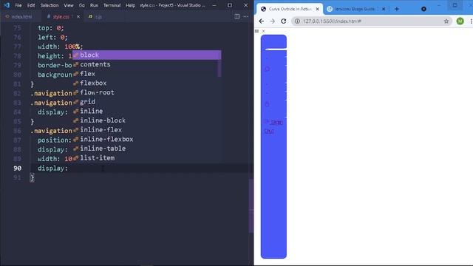Select the 'block' autocomplete suggestion
Image resolution: width=473 pixels, height=266 pixels.
click(x=146, y=55)
